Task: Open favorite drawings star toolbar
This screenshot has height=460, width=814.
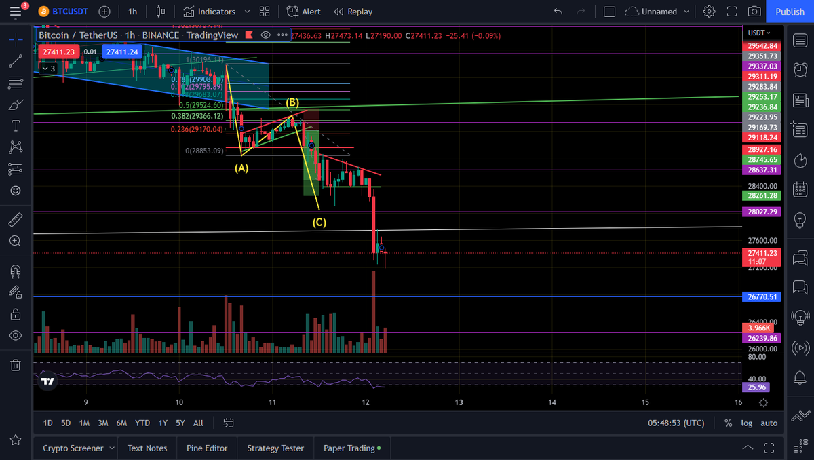Action: tap(15, 441)
